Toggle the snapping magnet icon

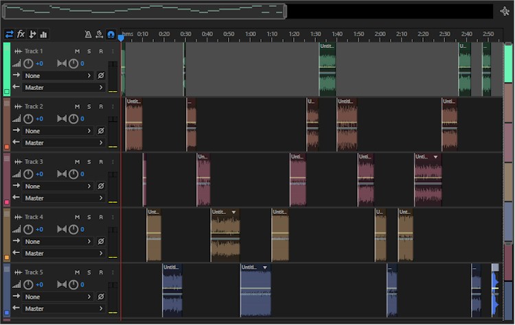[111, 34]
